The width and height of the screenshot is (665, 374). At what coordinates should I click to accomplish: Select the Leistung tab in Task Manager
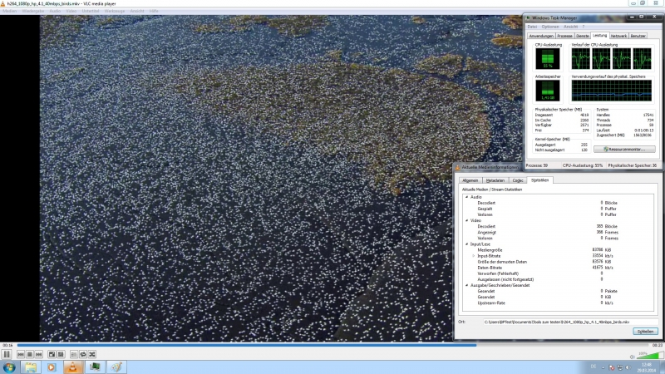(x=600, y=36)
